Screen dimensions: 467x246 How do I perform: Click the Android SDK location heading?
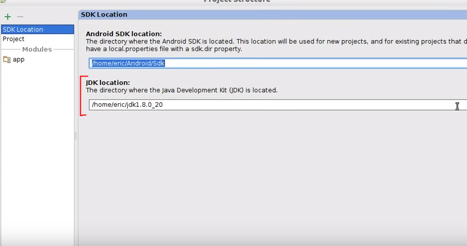[124, 34]
